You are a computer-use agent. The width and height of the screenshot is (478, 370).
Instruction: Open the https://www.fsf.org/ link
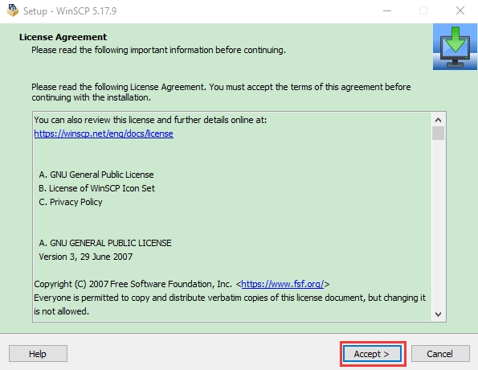[x=282, y=284]
